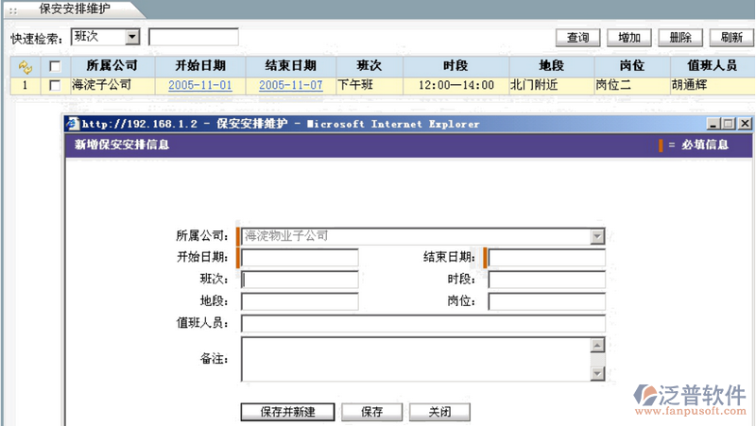
Task: Click the 刷新 refresh button
Action: click(x=730, y=38)
